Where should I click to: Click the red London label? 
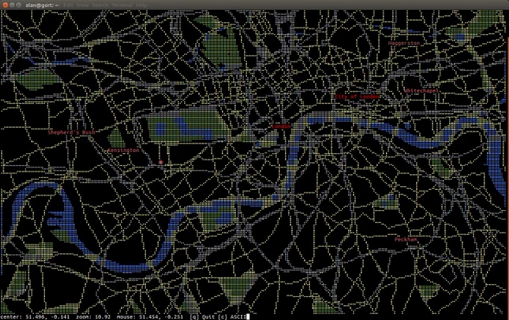(281, 126)
